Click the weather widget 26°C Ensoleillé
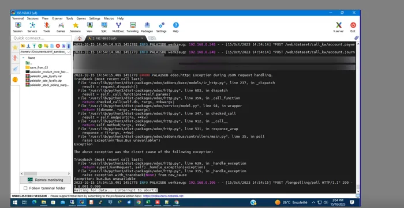Image resolution: width=404 pixels, height=208 pixels. tap(291, 202)
